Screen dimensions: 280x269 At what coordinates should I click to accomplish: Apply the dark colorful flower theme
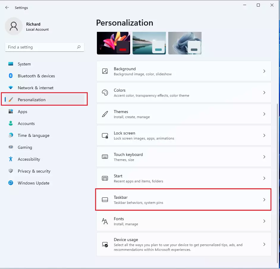113,43
